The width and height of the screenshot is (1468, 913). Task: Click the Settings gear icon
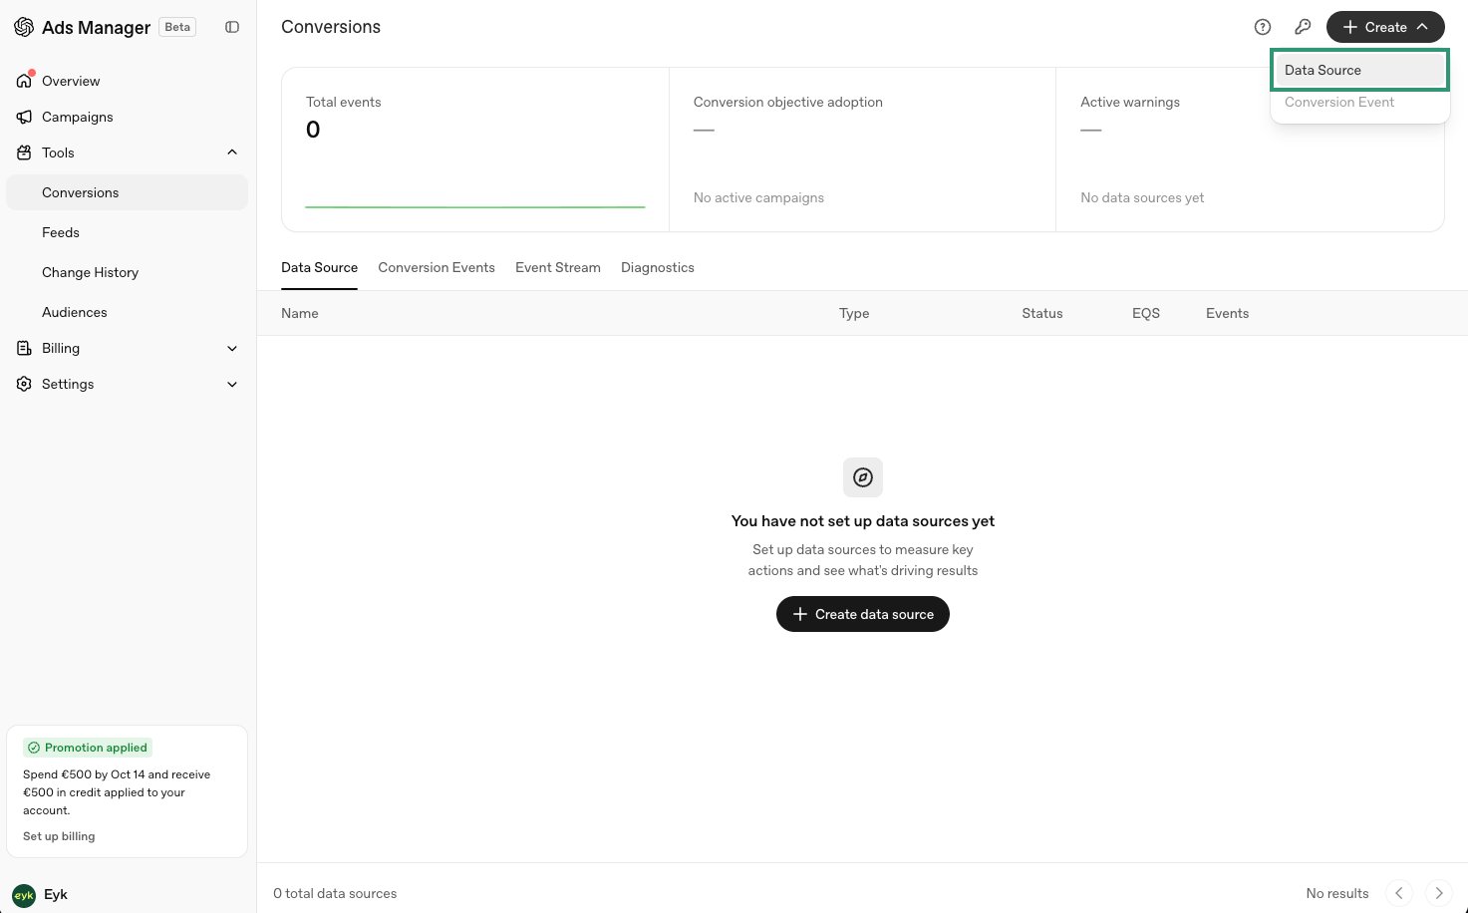click(24, 384)
